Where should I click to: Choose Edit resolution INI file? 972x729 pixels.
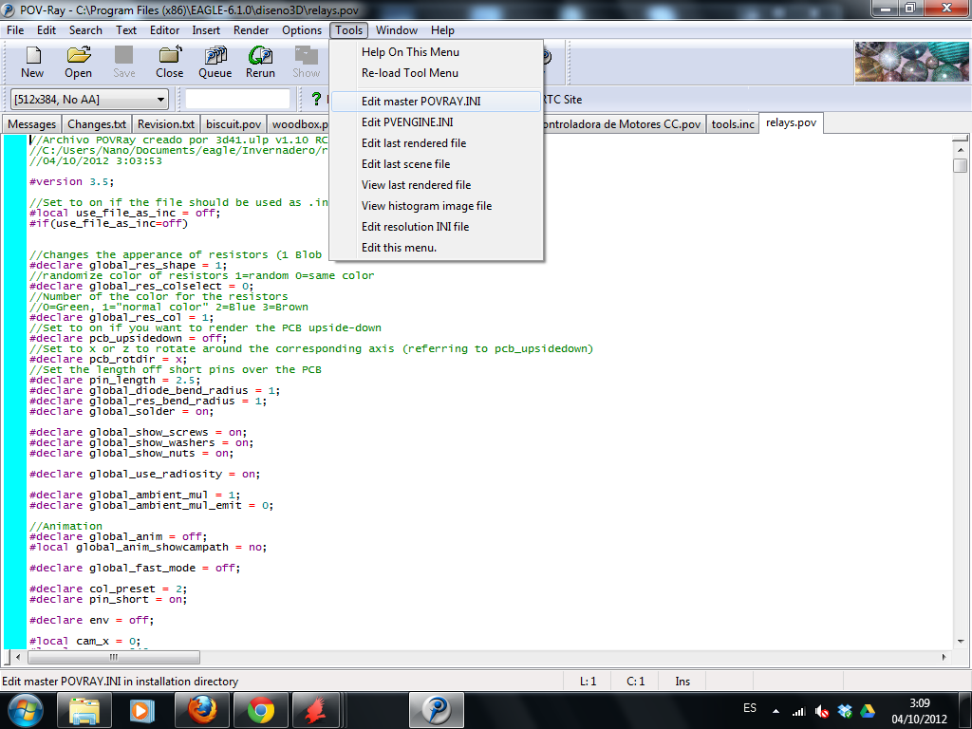click(x=437, y=226)
